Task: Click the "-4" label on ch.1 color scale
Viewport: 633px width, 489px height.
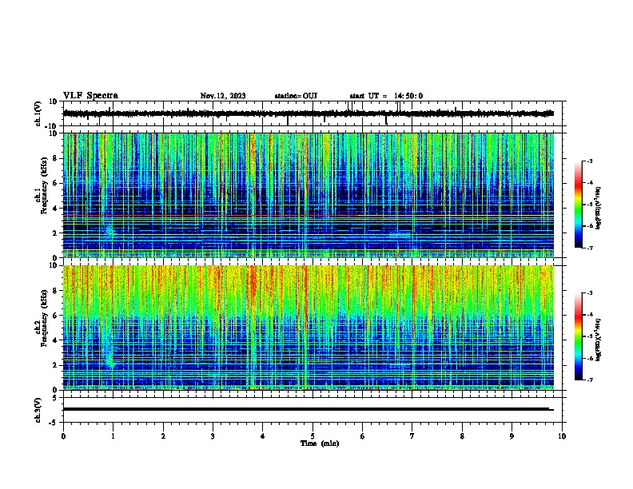Action: [x=589, y=183]
